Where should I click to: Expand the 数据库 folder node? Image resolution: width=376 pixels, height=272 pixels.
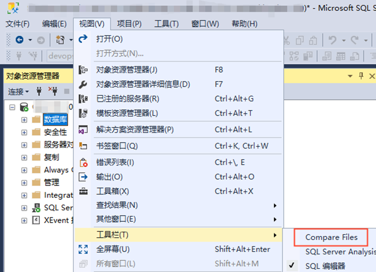pos(24,120)
